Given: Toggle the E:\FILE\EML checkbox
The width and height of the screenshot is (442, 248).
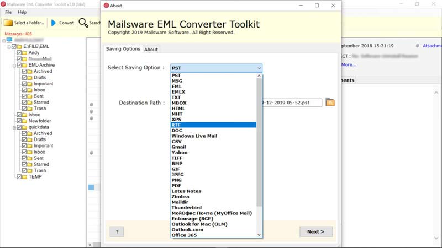Looking at the screenshot, I should coord(14,46).
